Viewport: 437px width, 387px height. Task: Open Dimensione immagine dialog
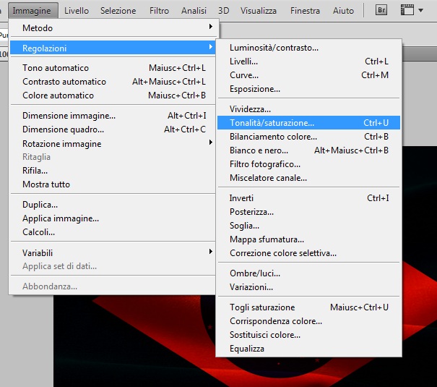pos(113,116)
